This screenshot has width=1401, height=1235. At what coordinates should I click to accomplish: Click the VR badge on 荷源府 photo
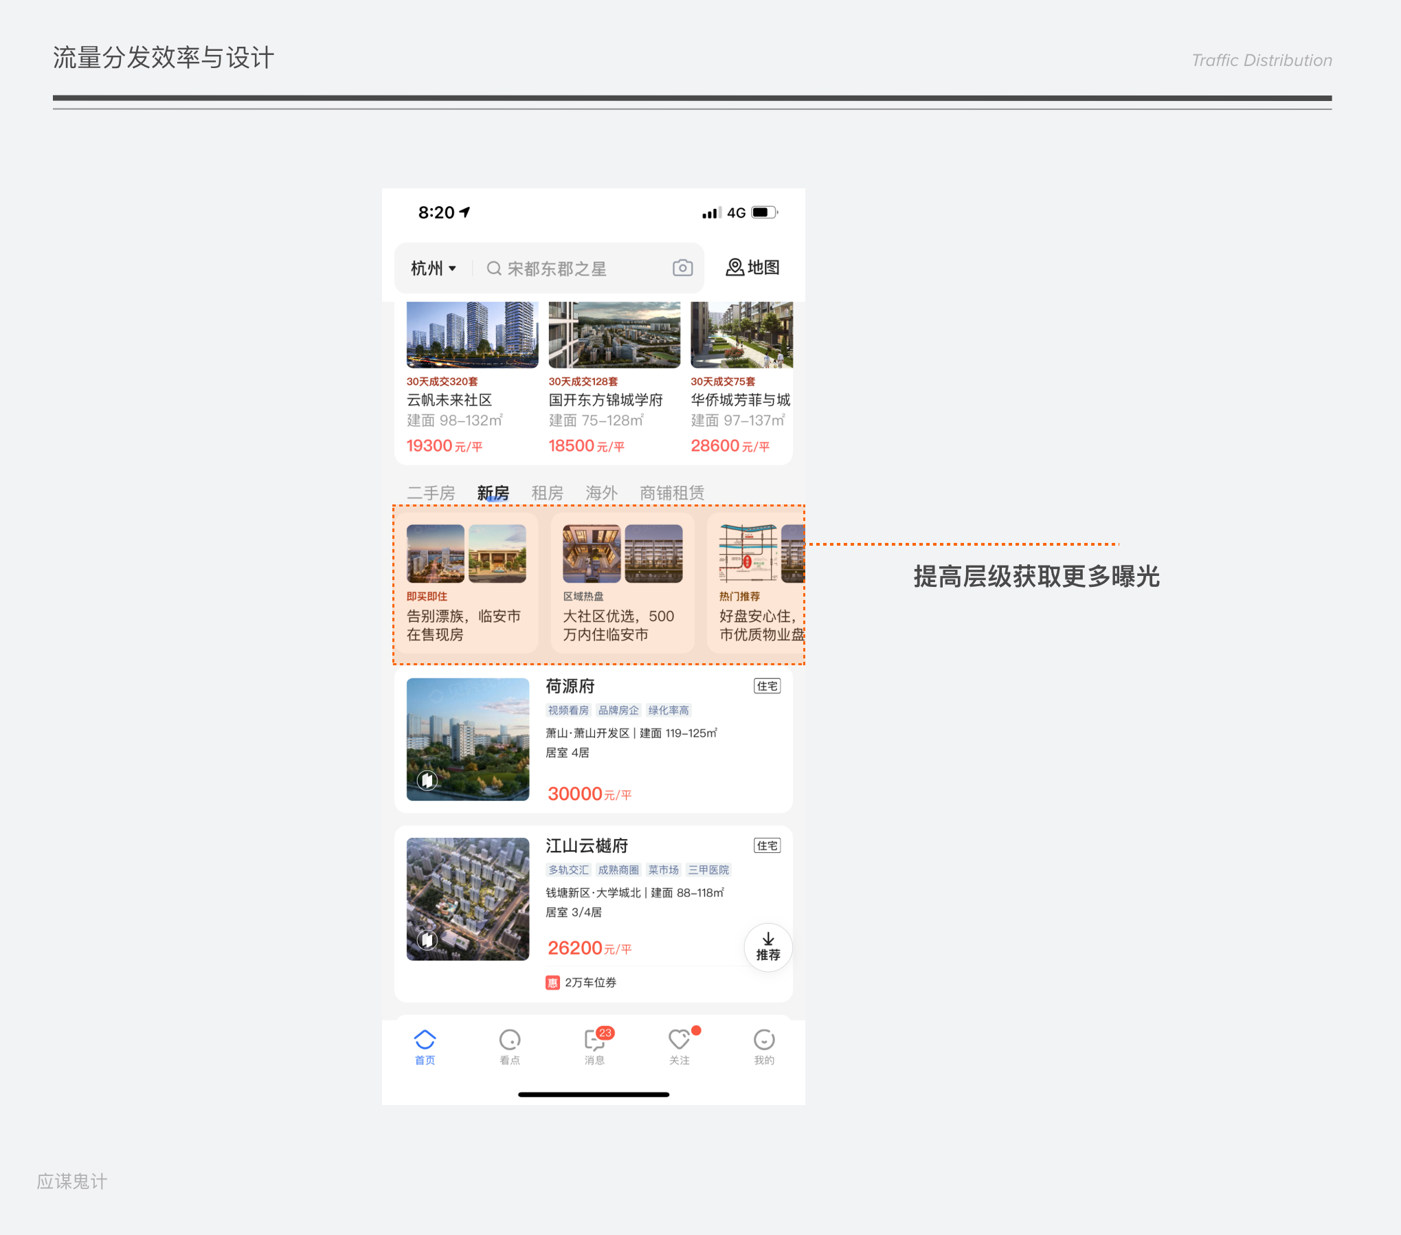point(427,780)
